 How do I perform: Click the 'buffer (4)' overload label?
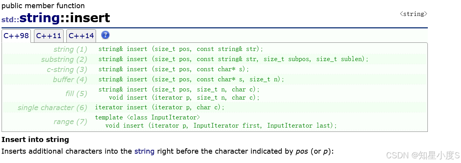click(70, 80)
